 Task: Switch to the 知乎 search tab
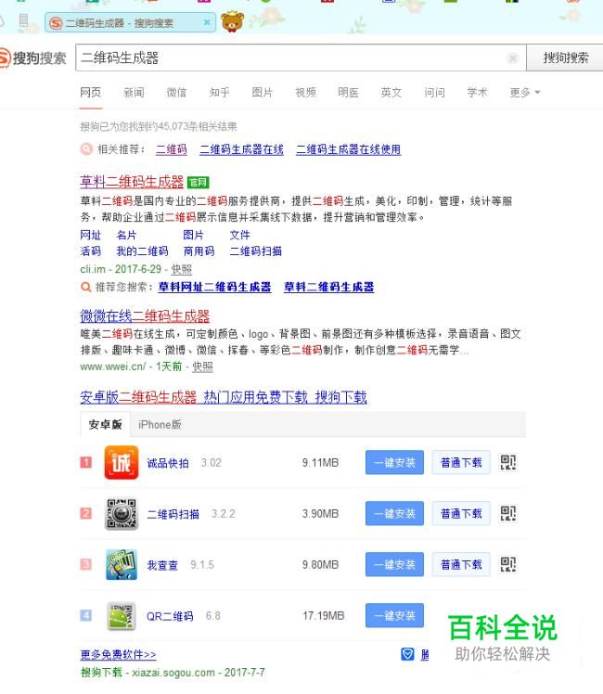pos(220,93)
